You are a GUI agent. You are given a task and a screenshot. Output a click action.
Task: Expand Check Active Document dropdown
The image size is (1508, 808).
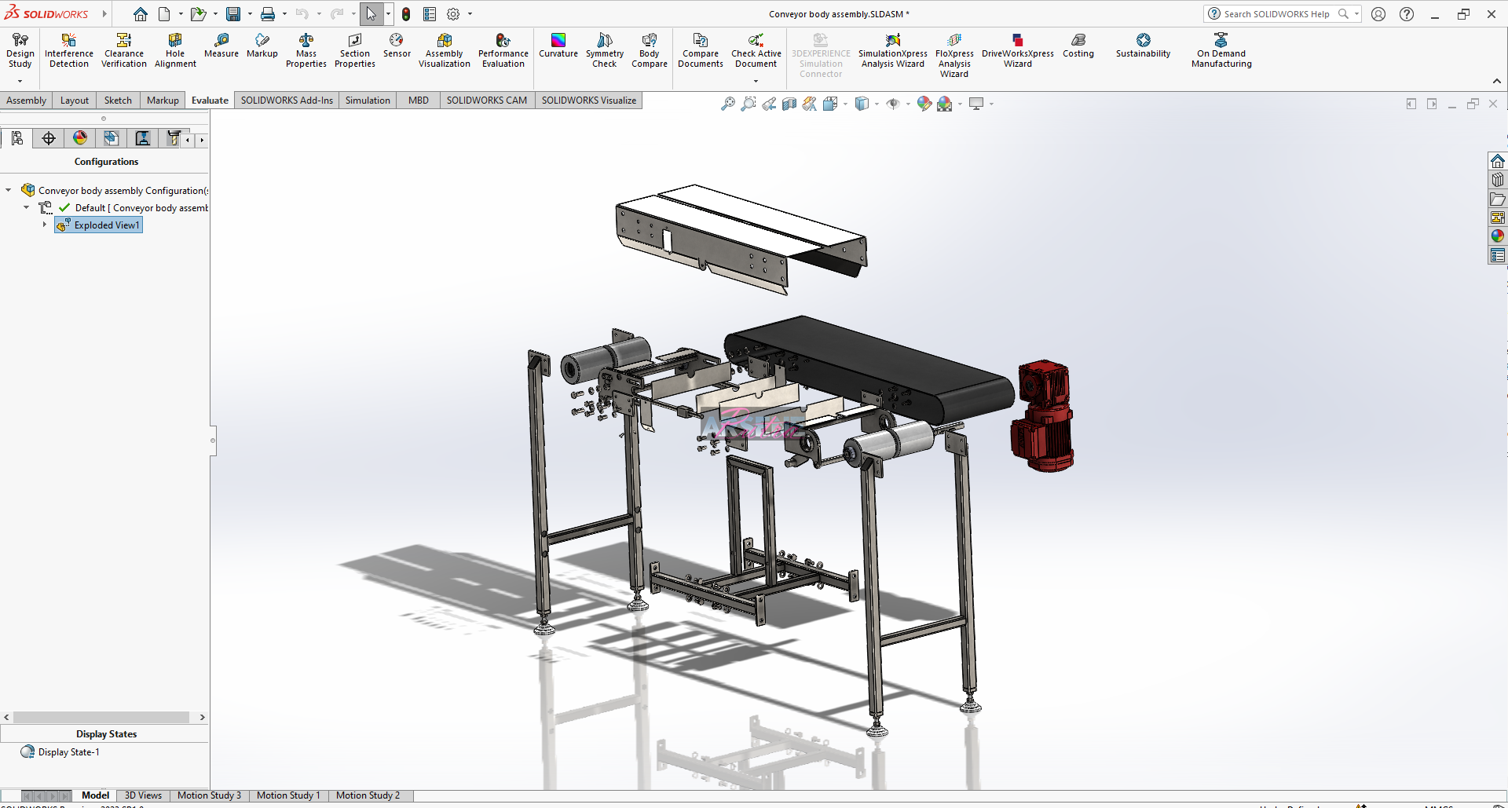click(756, 81)
